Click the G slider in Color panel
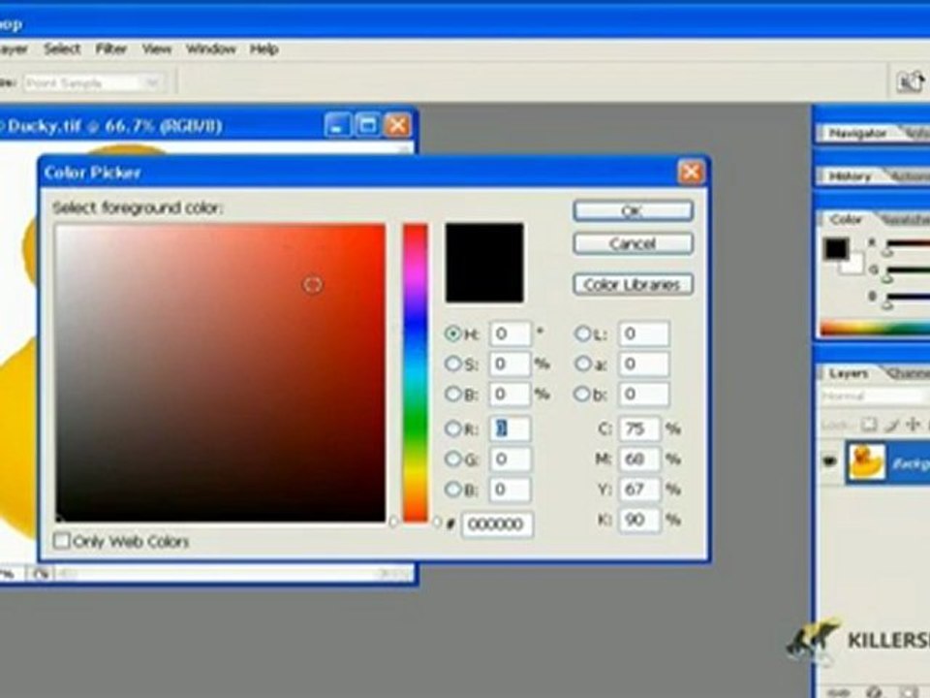The height and width of the screenshot is (698, 930). 908,270
